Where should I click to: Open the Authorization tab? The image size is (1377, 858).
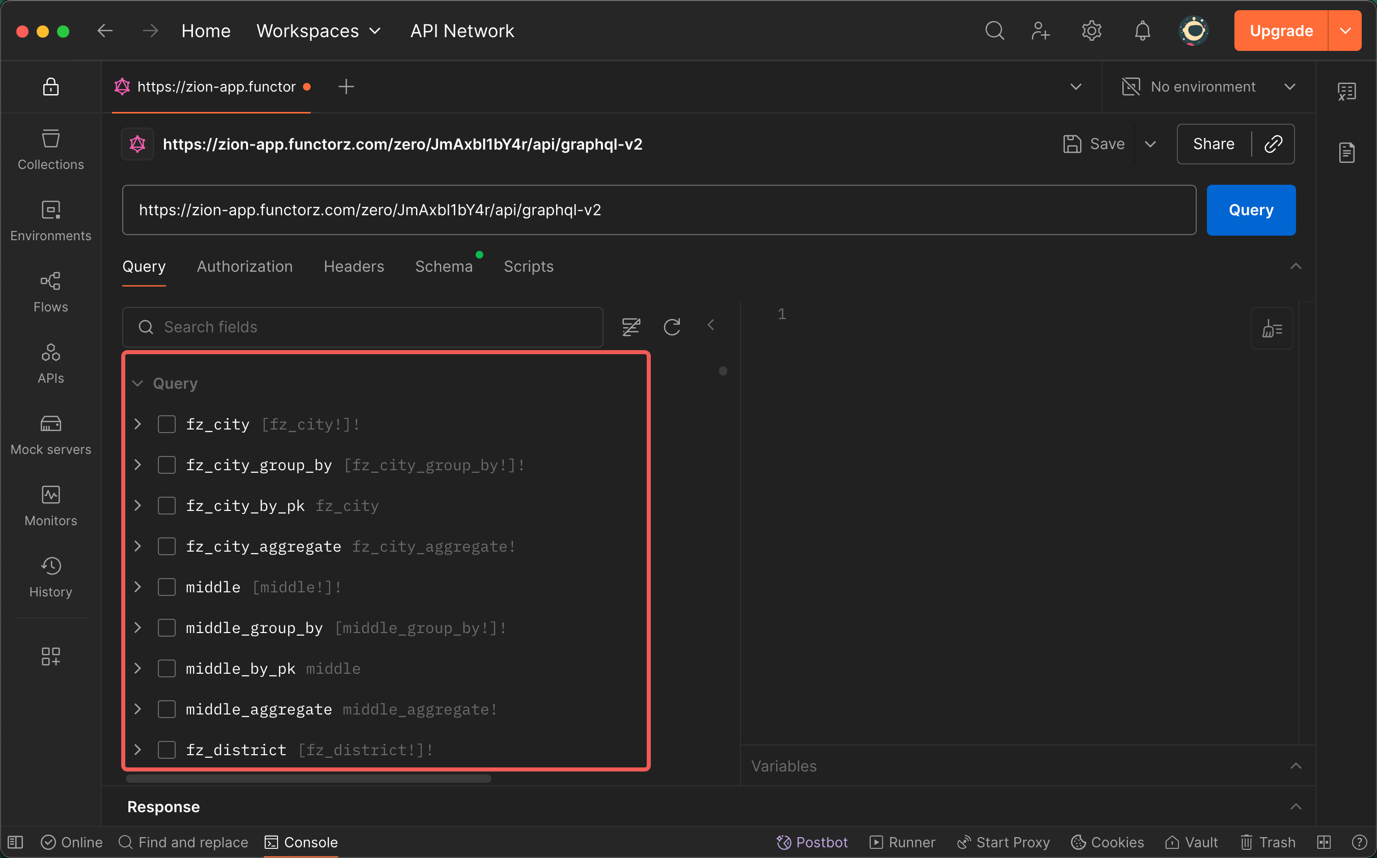click(245, 267)
